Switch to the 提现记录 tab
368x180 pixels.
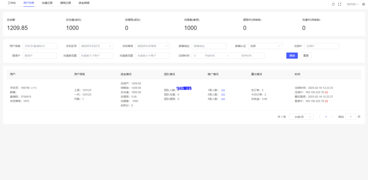coord(65,3)
